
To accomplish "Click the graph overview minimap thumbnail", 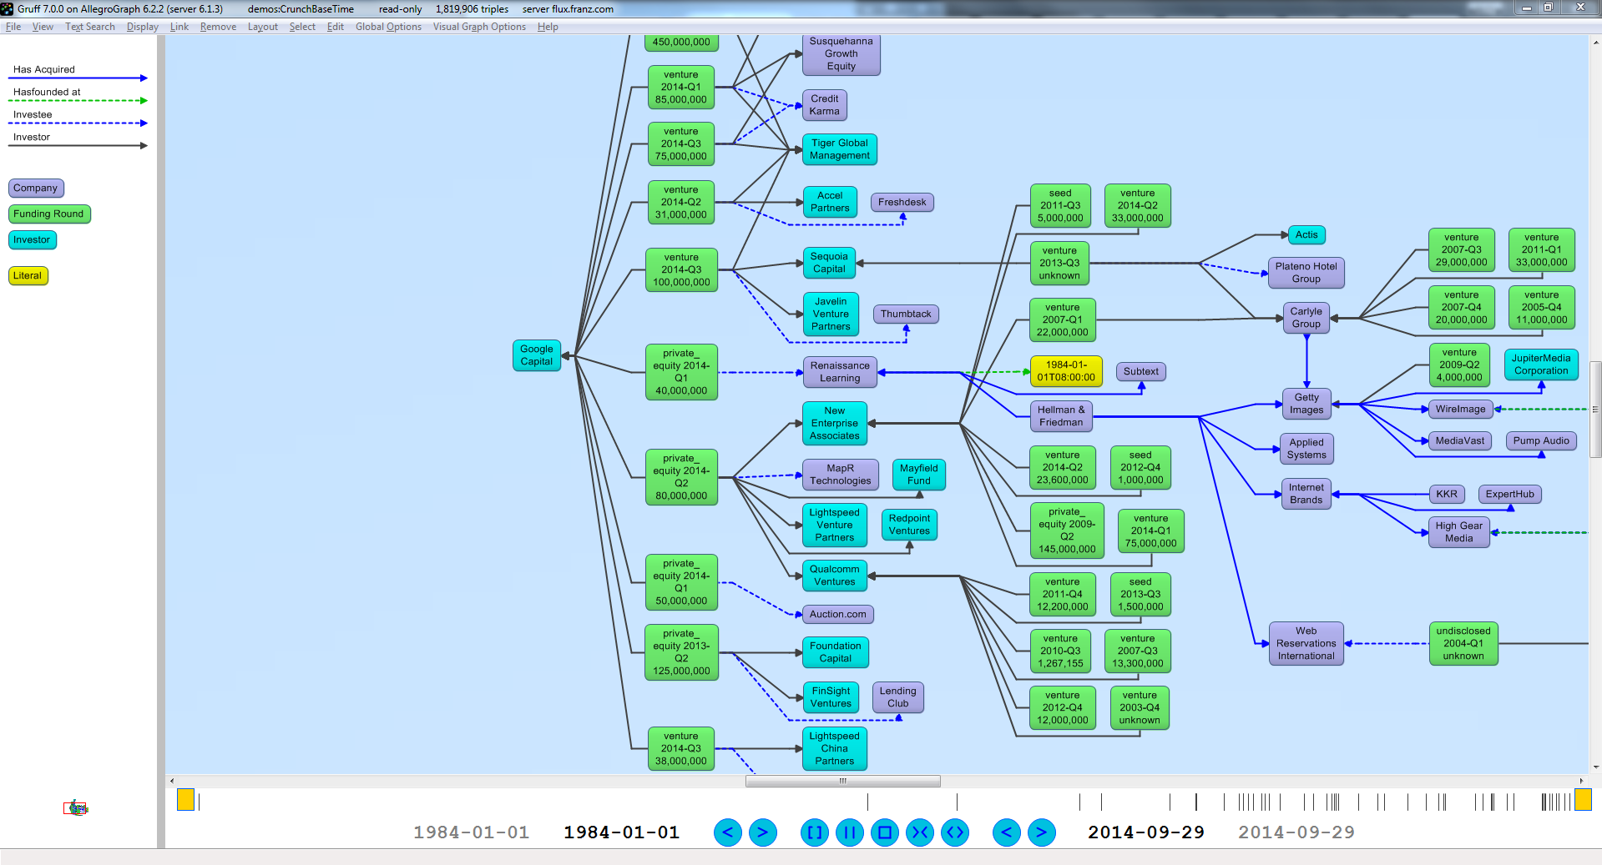I will (x=76, y=807).
